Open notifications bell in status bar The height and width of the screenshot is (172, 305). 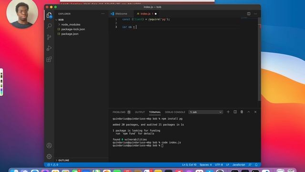click(256, 165)
